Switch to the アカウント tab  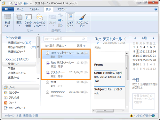pyautogui.click(x=62, y=9)
